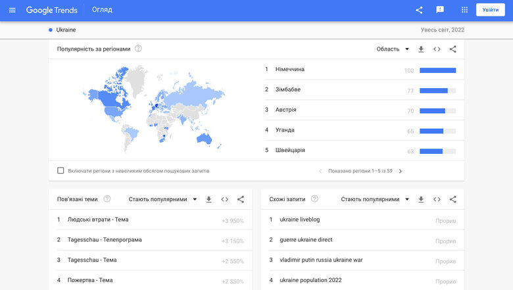Click the world map chart
The height and width of the screenshot is (290, 513).
point(154,109)
